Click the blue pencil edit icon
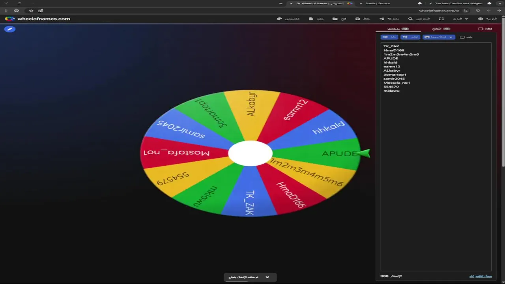Viewport: 505px width, 284px height. [9, 29]
